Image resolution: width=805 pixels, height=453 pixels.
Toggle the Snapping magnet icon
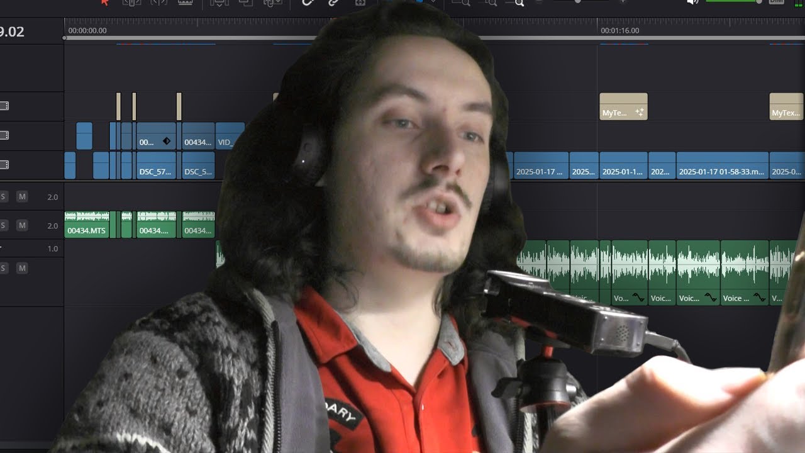pos(308,3)
